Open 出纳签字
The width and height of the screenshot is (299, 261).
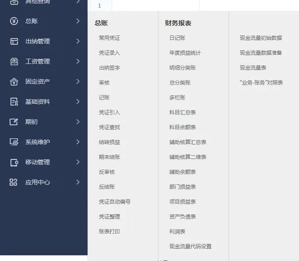(x=109, y=68)
